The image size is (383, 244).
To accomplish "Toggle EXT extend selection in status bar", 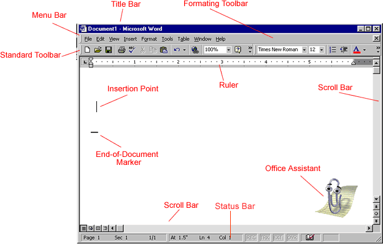I will pyautogui.click(x=277, y=237).
